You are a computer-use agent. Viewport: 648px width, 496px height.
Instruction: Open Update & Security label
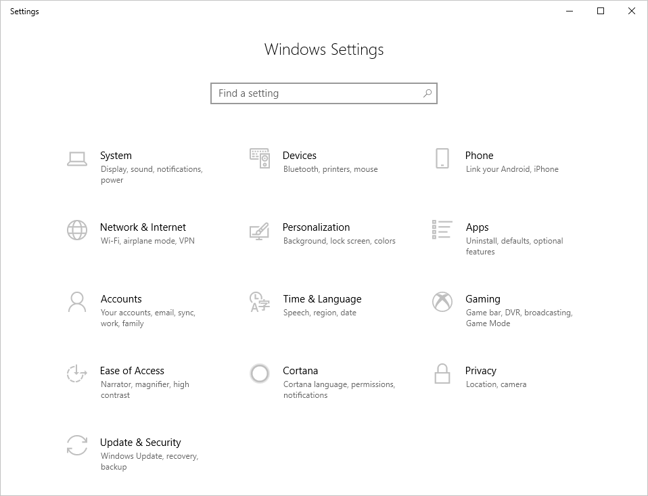[x=141, y=443]
